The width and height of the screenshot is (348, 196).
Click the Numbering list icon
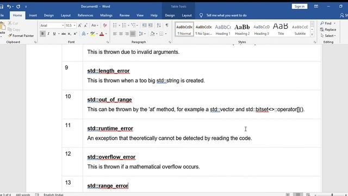point(124,26)
